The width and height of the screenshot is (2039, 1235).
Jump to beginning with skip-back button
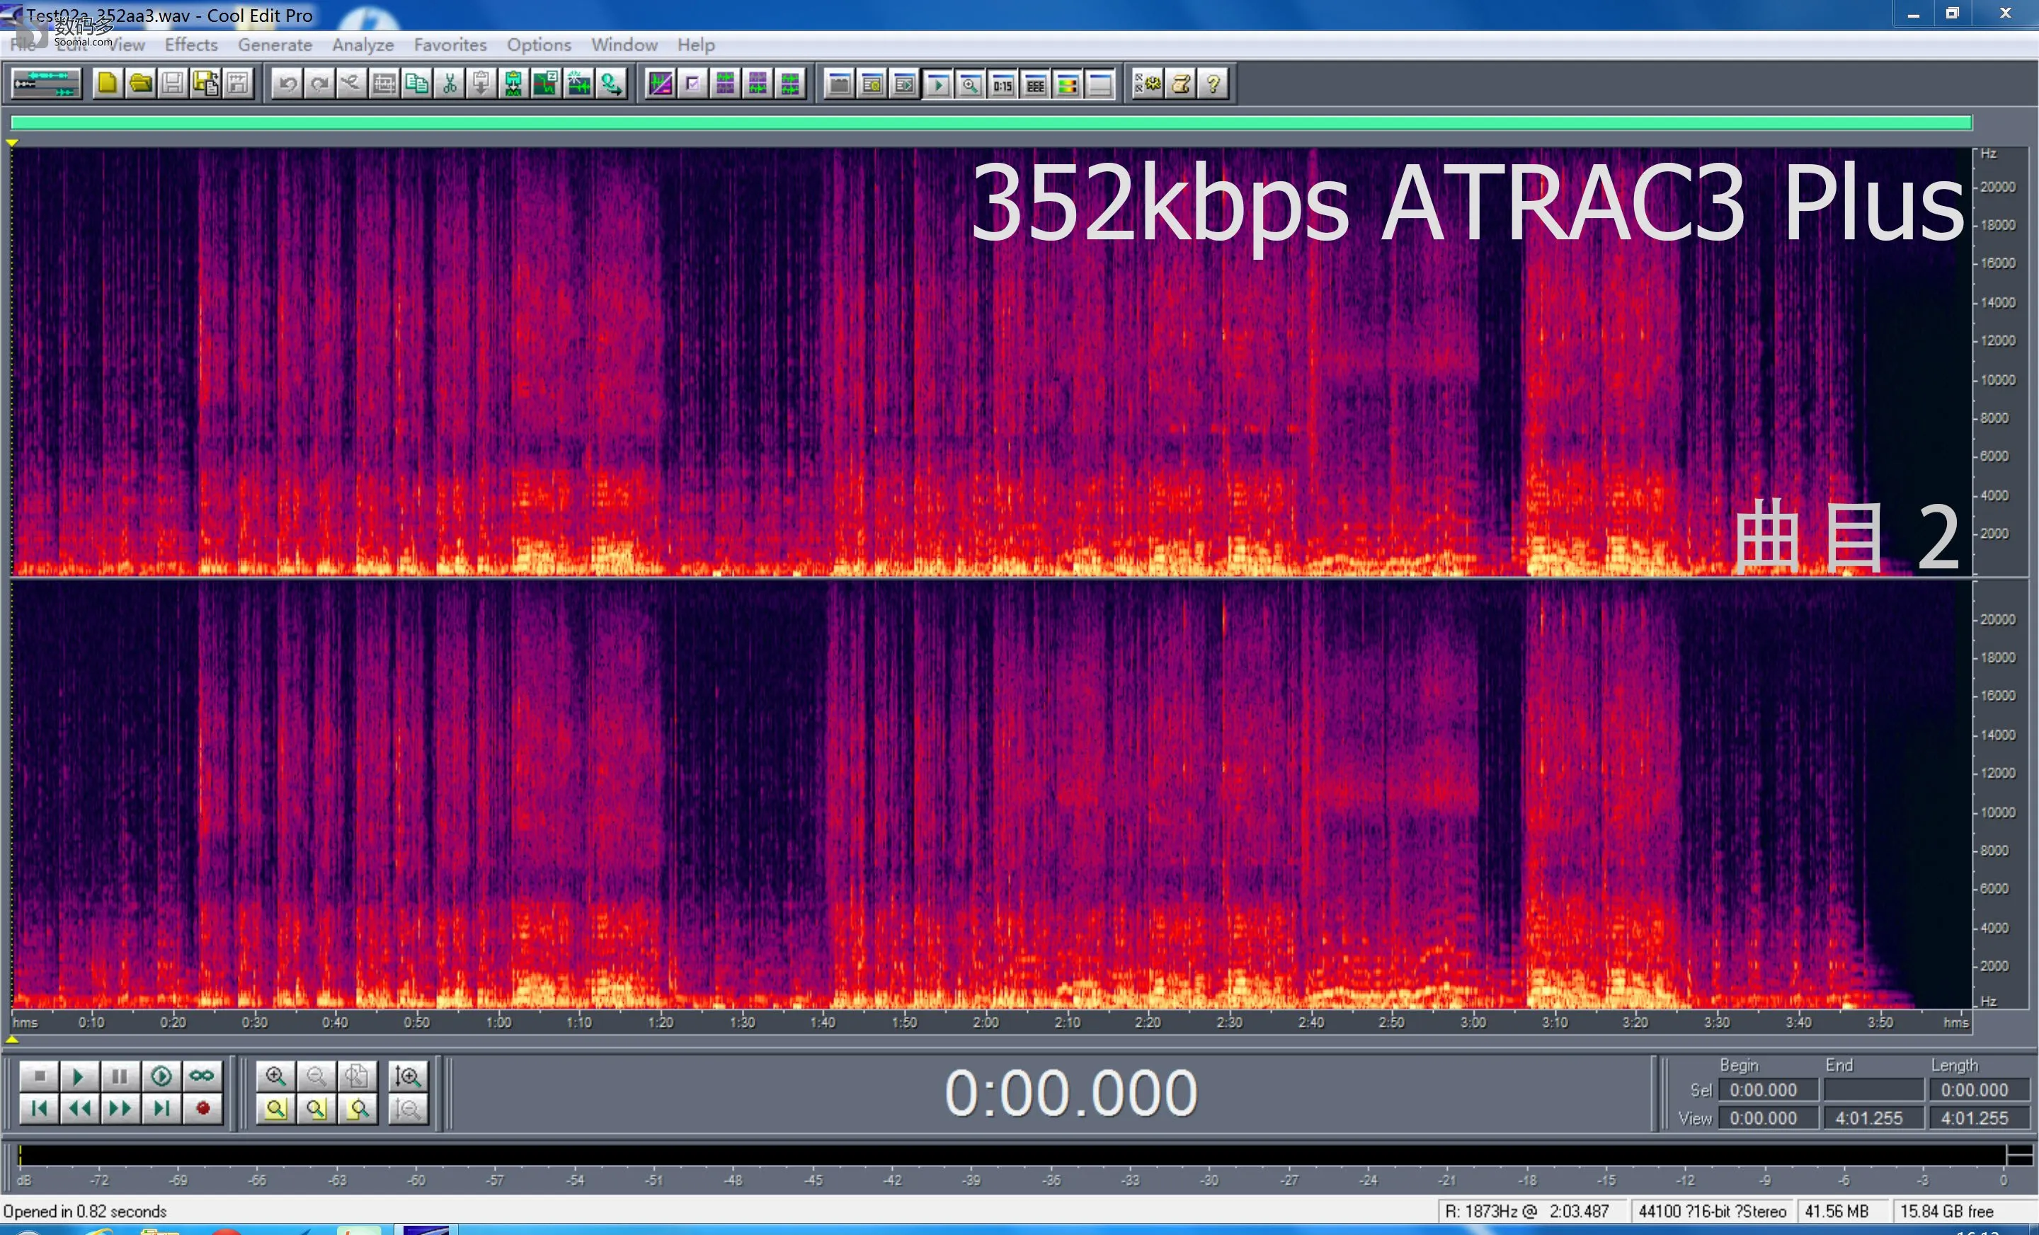[38, 1108]
